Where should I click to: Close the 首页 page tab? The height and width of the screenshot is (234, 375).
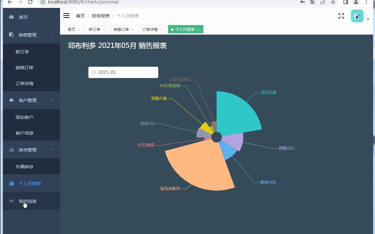point(79,30)
